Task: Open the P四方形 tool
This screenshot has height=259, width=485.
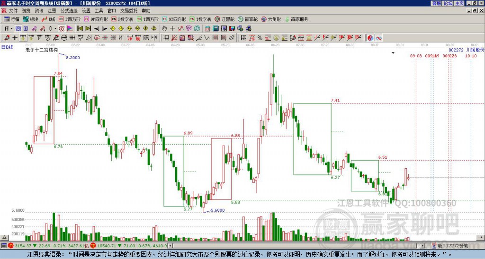Action: click(70, 19)
